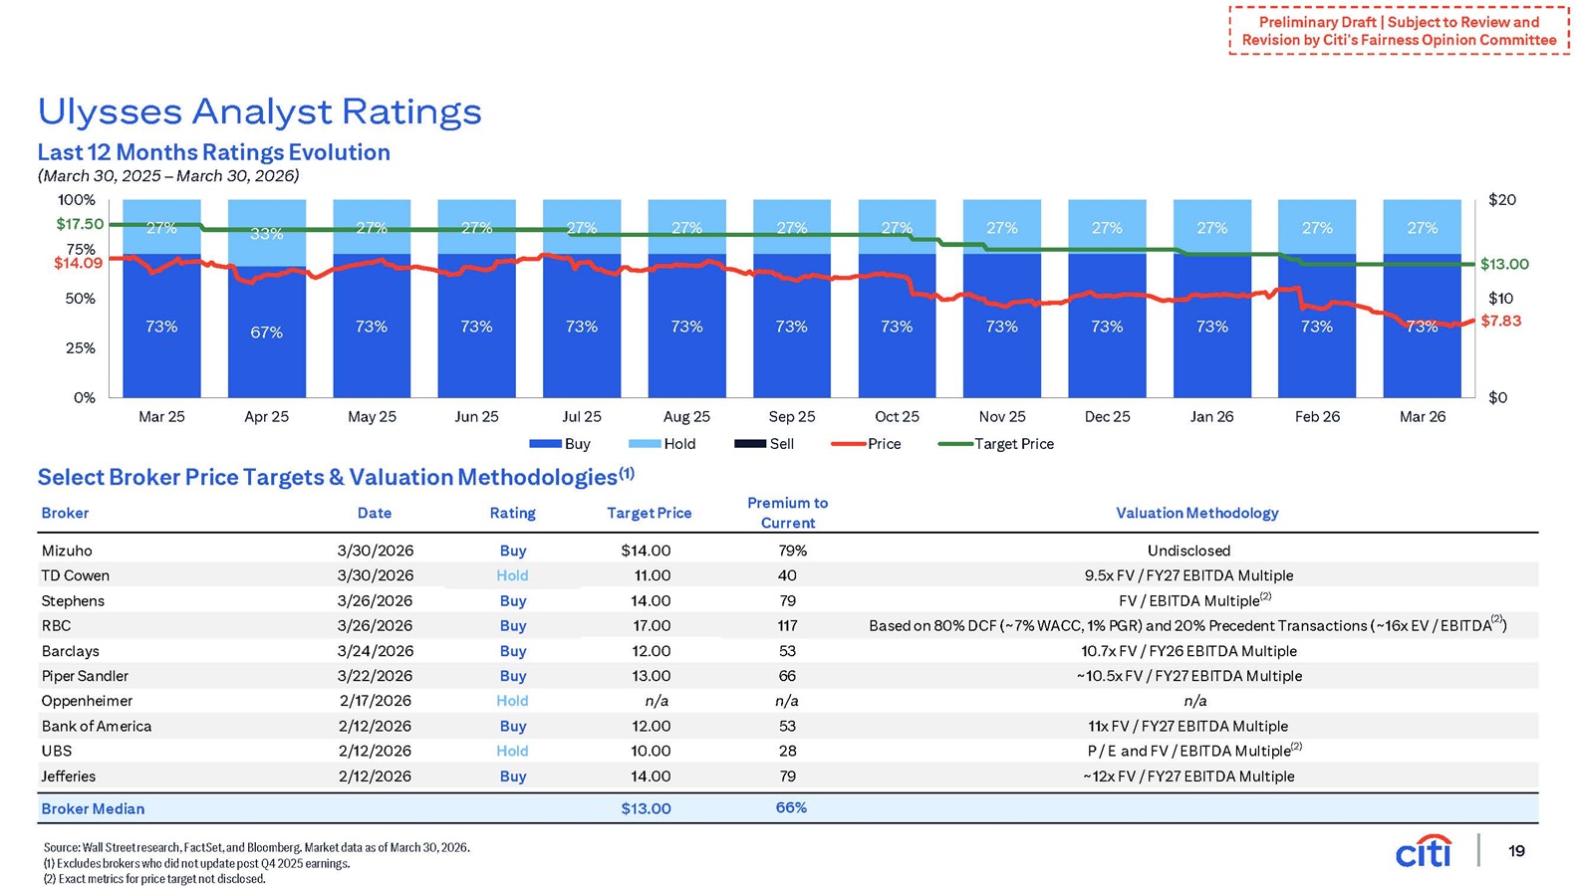Click the Citi logo
The image size is (1576, 886).
(x=1424, y=850)
